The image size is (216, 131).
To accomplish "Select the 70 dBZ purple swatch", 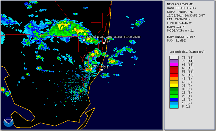I will click(174, 61).
